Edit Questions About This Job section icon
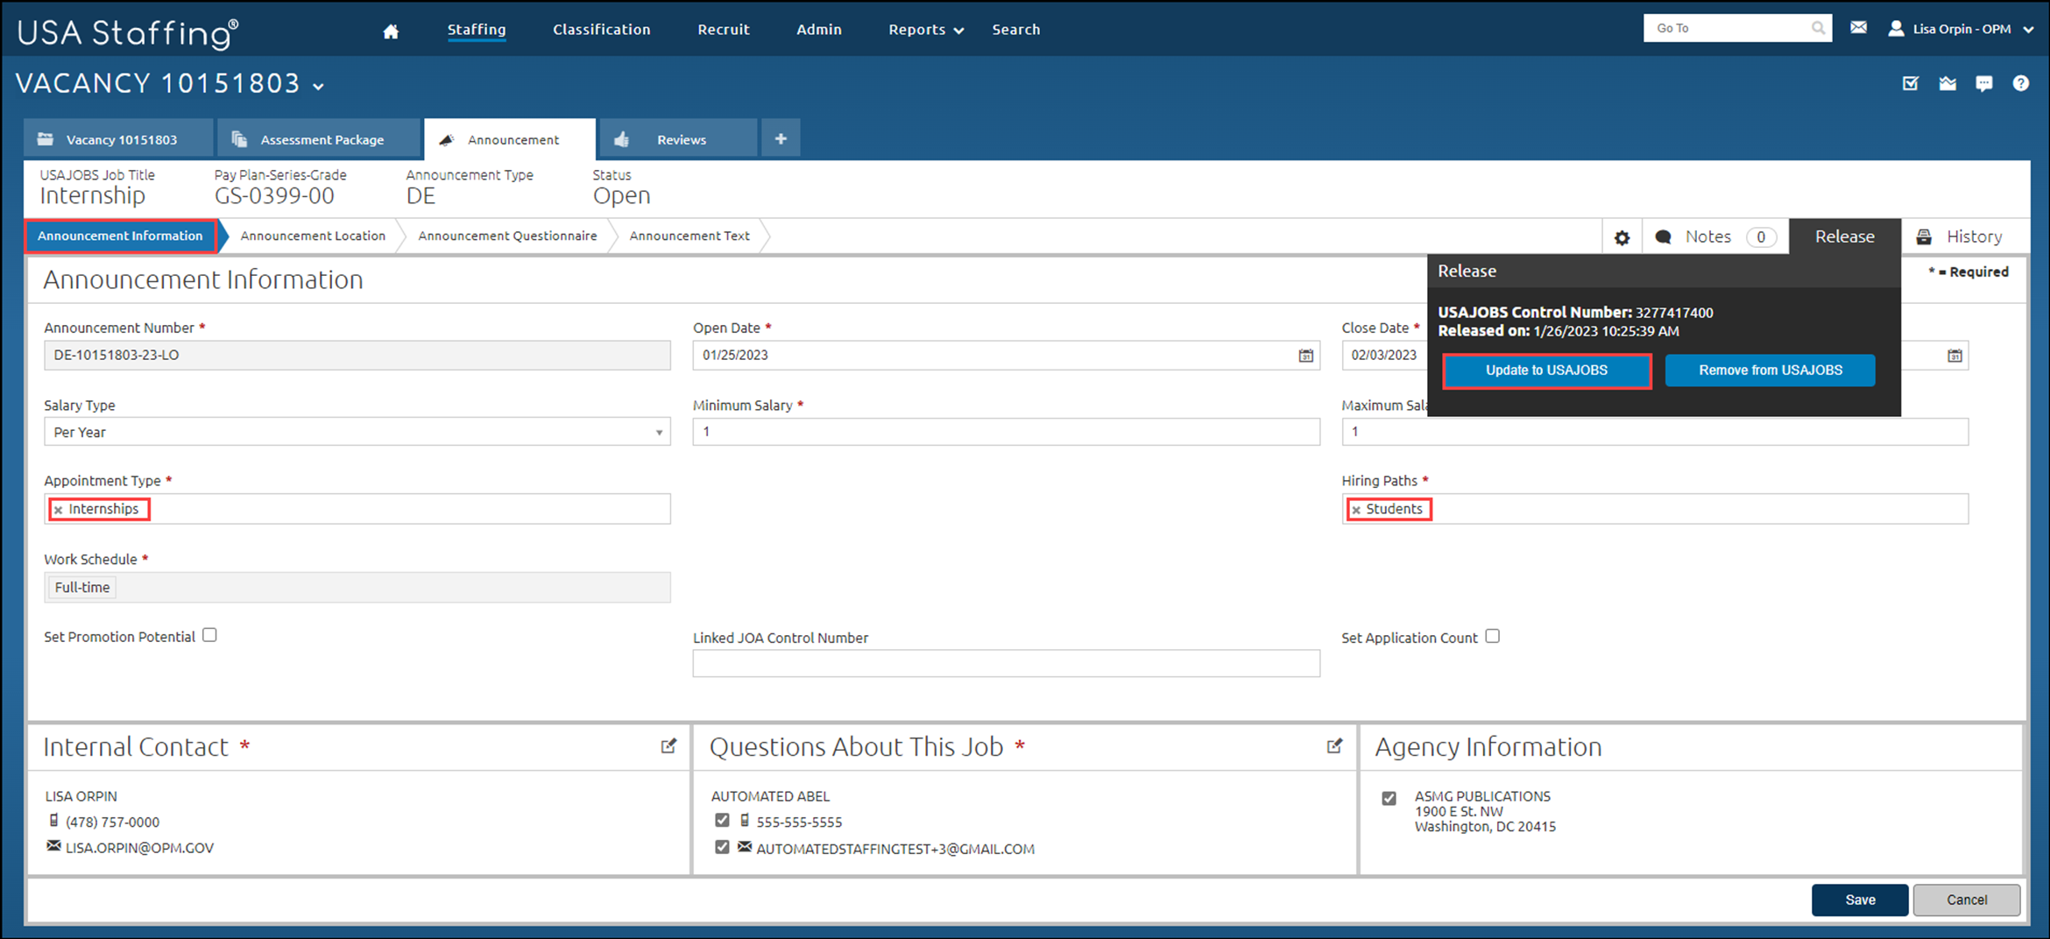2050x939 pixels. point(1334,746)
